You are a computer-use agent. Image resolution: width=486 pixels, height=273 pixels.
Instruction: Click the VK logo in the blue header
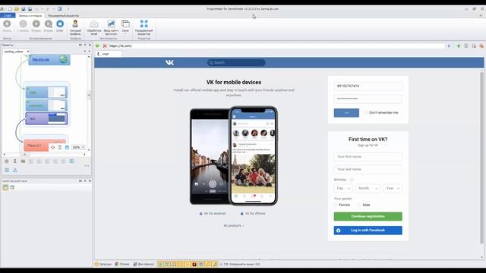click(x=169, y=62)
